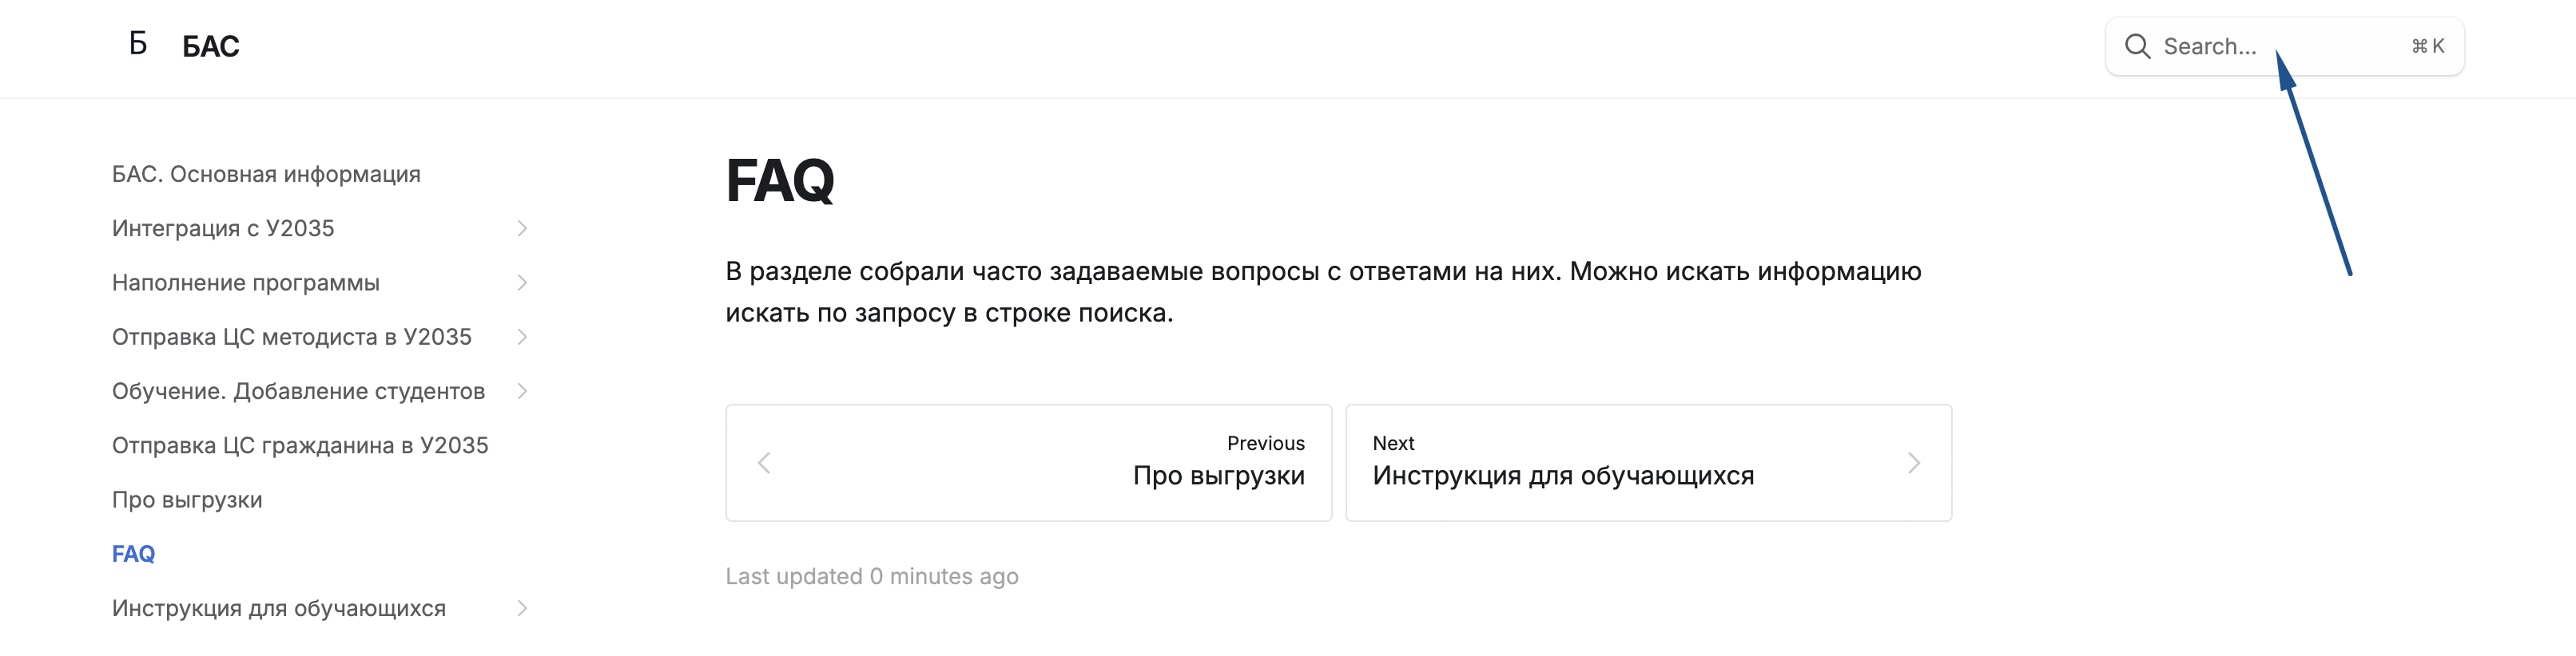This screenshot has height=656, width=2576.
Task: Select the FAQ sidebar item
Action: point(133,554)
